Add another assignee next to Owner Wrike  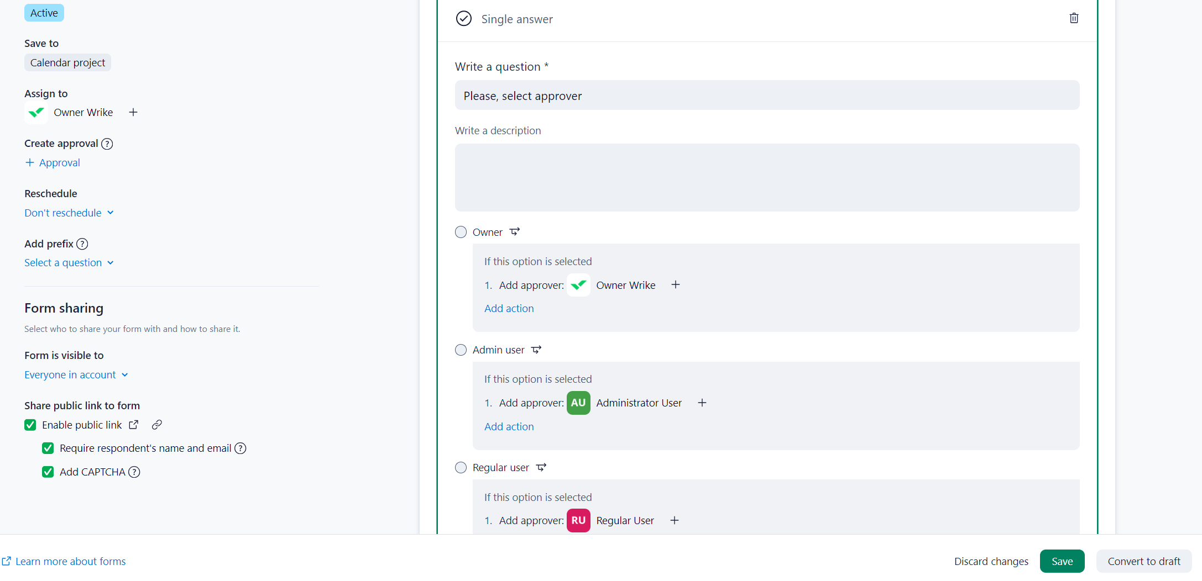[x=133, y=112]
